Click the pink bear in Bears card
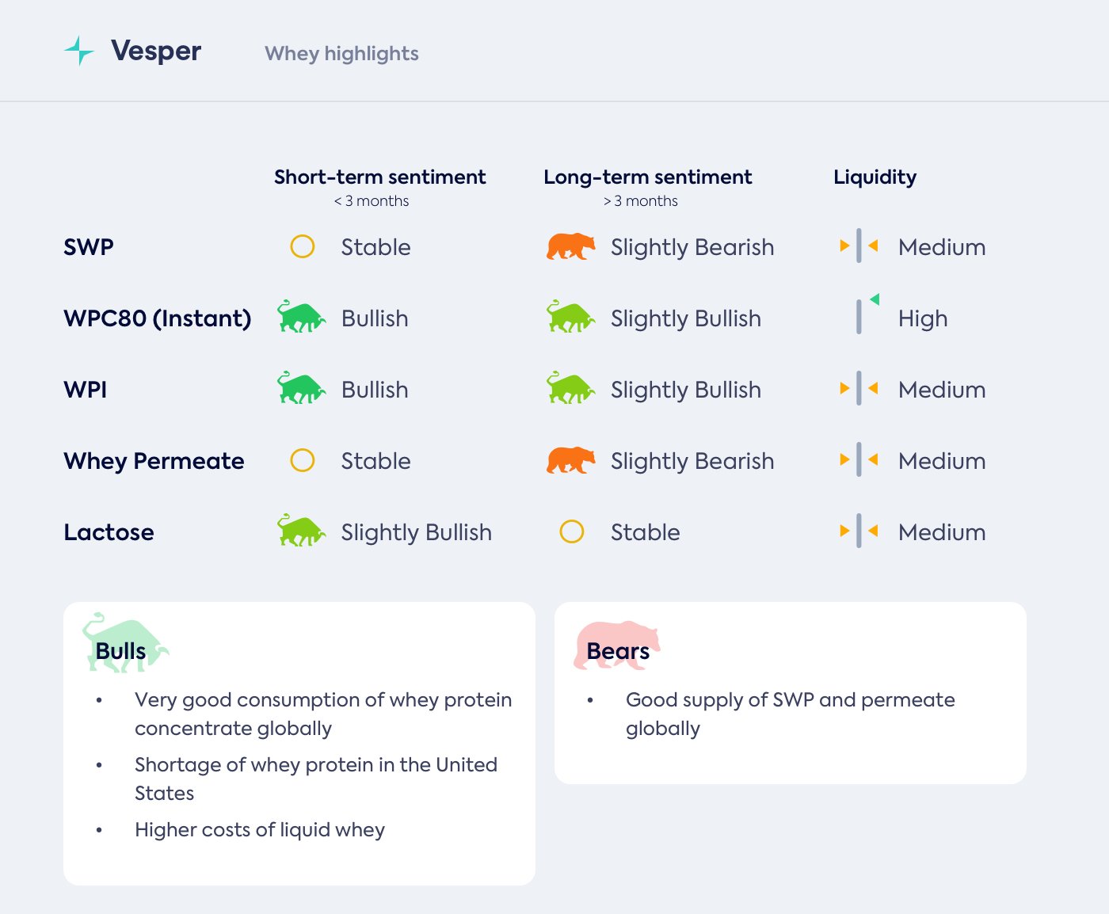Image resolution: width=1109 pixels, height=914 pixels. coord(616,645)
